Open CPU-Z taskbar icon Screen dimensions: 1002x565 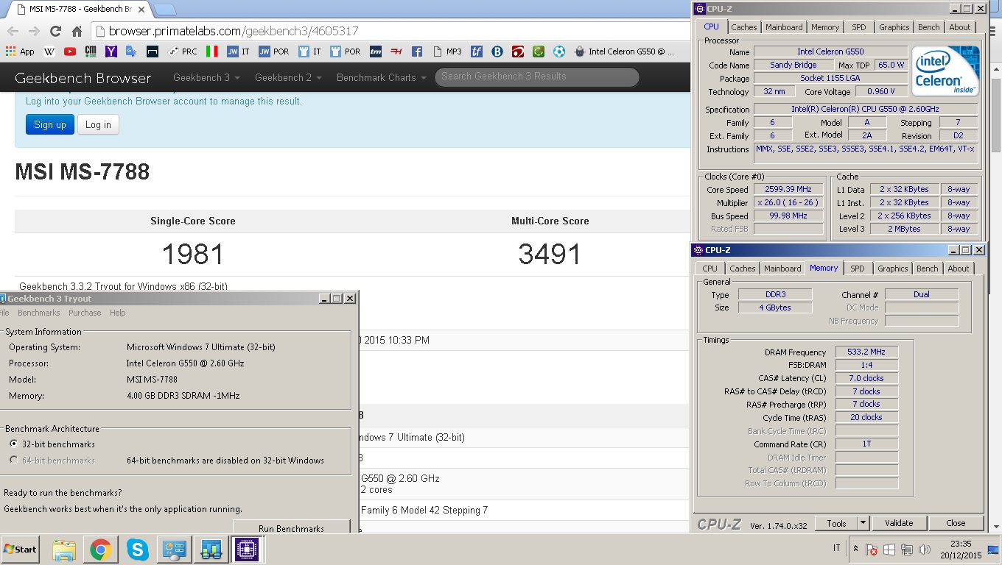[247, 550]
